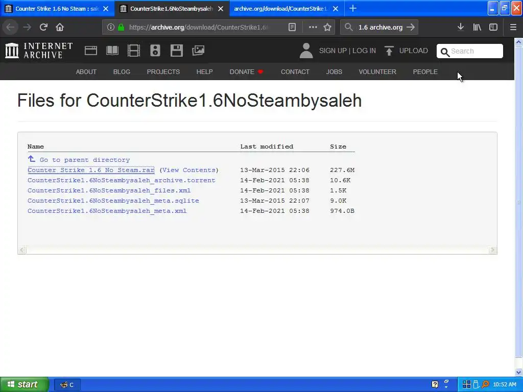Download Counter Strike 1.6 No Steam.rar
The width and height of the screenshot is (523, 392).
pos(91,170)
